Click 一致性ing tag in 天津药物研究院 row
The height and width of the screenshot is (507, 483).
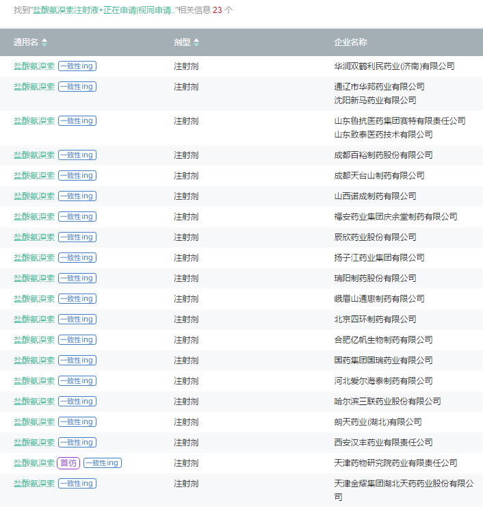click(x=103, y=463)
